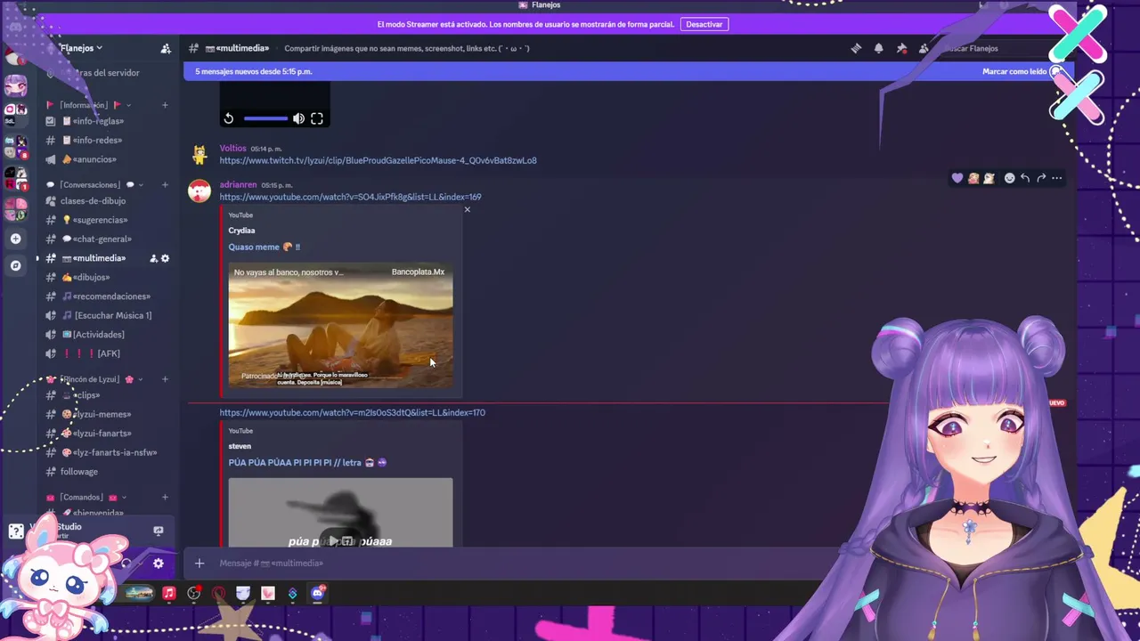Toggle fullscreen on the video player
The image size is (1140, 641).
click(x=317, y=118)
